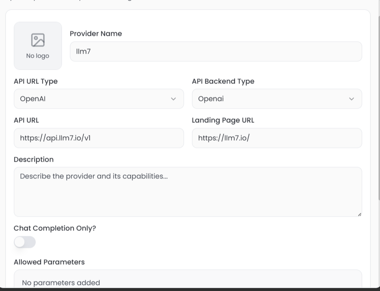Click the Provider Name input field

coord(216,52)
